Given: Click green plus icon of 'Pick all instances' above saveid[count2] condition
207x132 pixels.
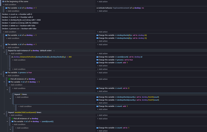Looking at the screenshot, I should 12,119.
